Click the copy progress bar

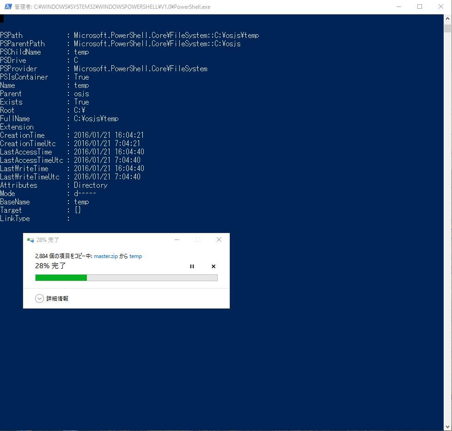(x=126, y=277)
